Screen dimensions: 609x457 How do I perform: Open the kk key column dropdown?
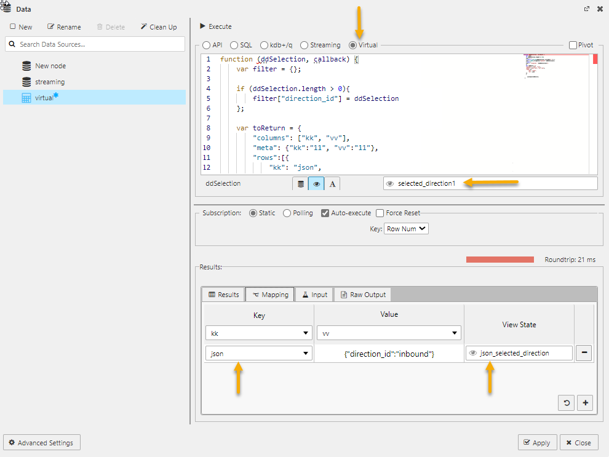(x=259, y=333)
